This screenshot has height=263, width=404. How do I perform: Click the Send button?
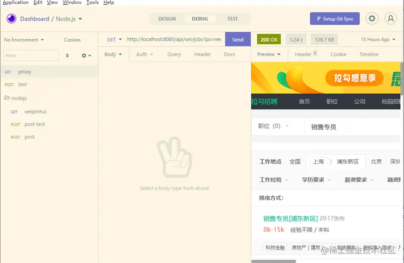coord(238,39)
